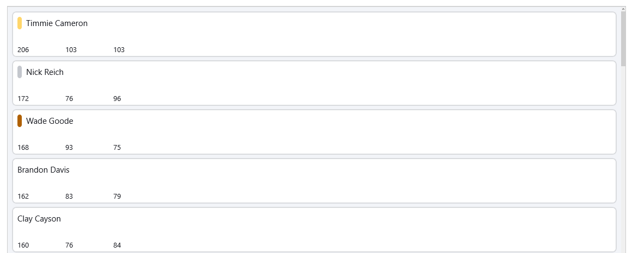Select the value 93 in Wade Goode's row
The width and height of the screenshot is (632, 253).
[69, 148]
